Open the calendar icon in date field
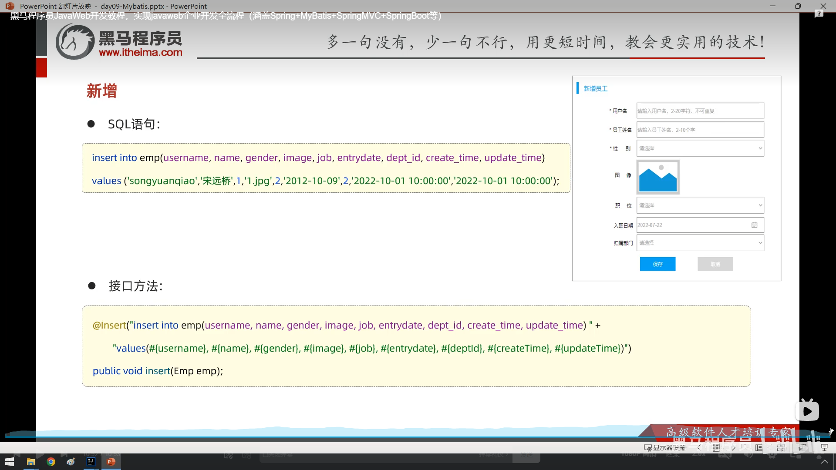The height and width of the screenshot is (470, 836). tap(754, 225)
